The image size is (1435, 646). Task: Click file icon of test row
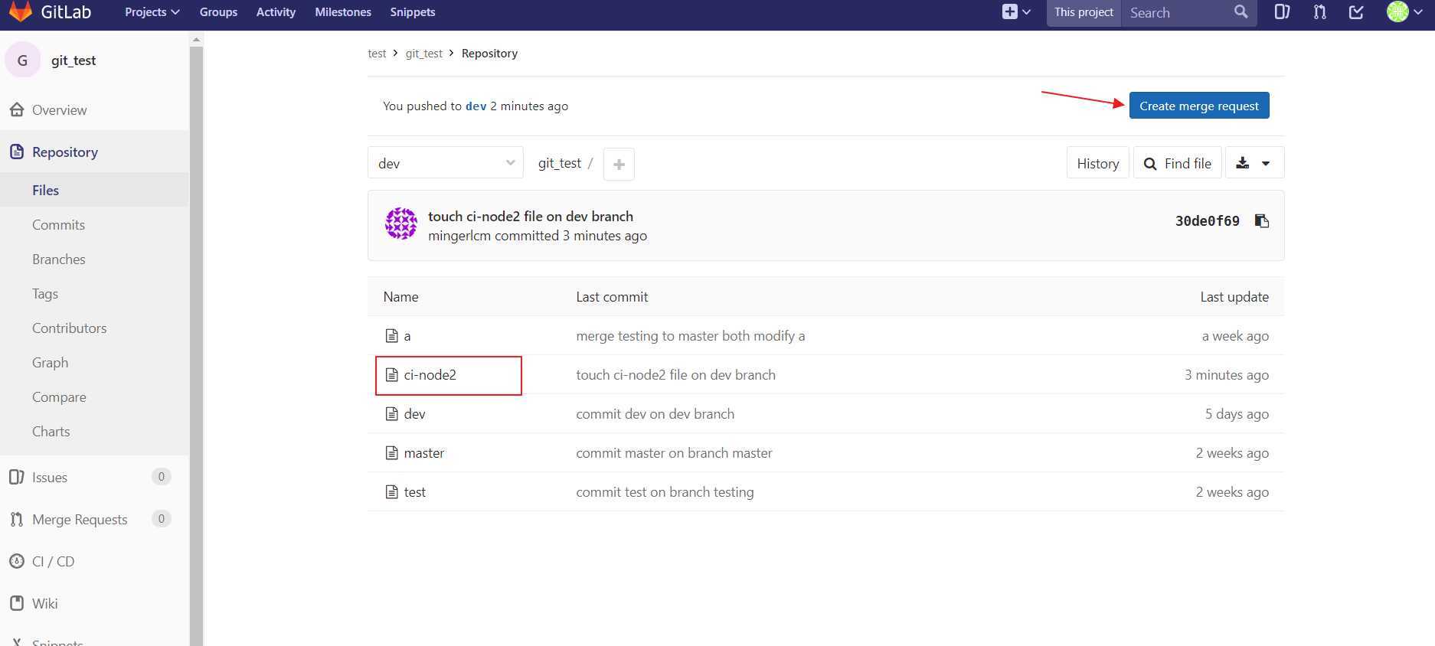click(x=391, y=491)
